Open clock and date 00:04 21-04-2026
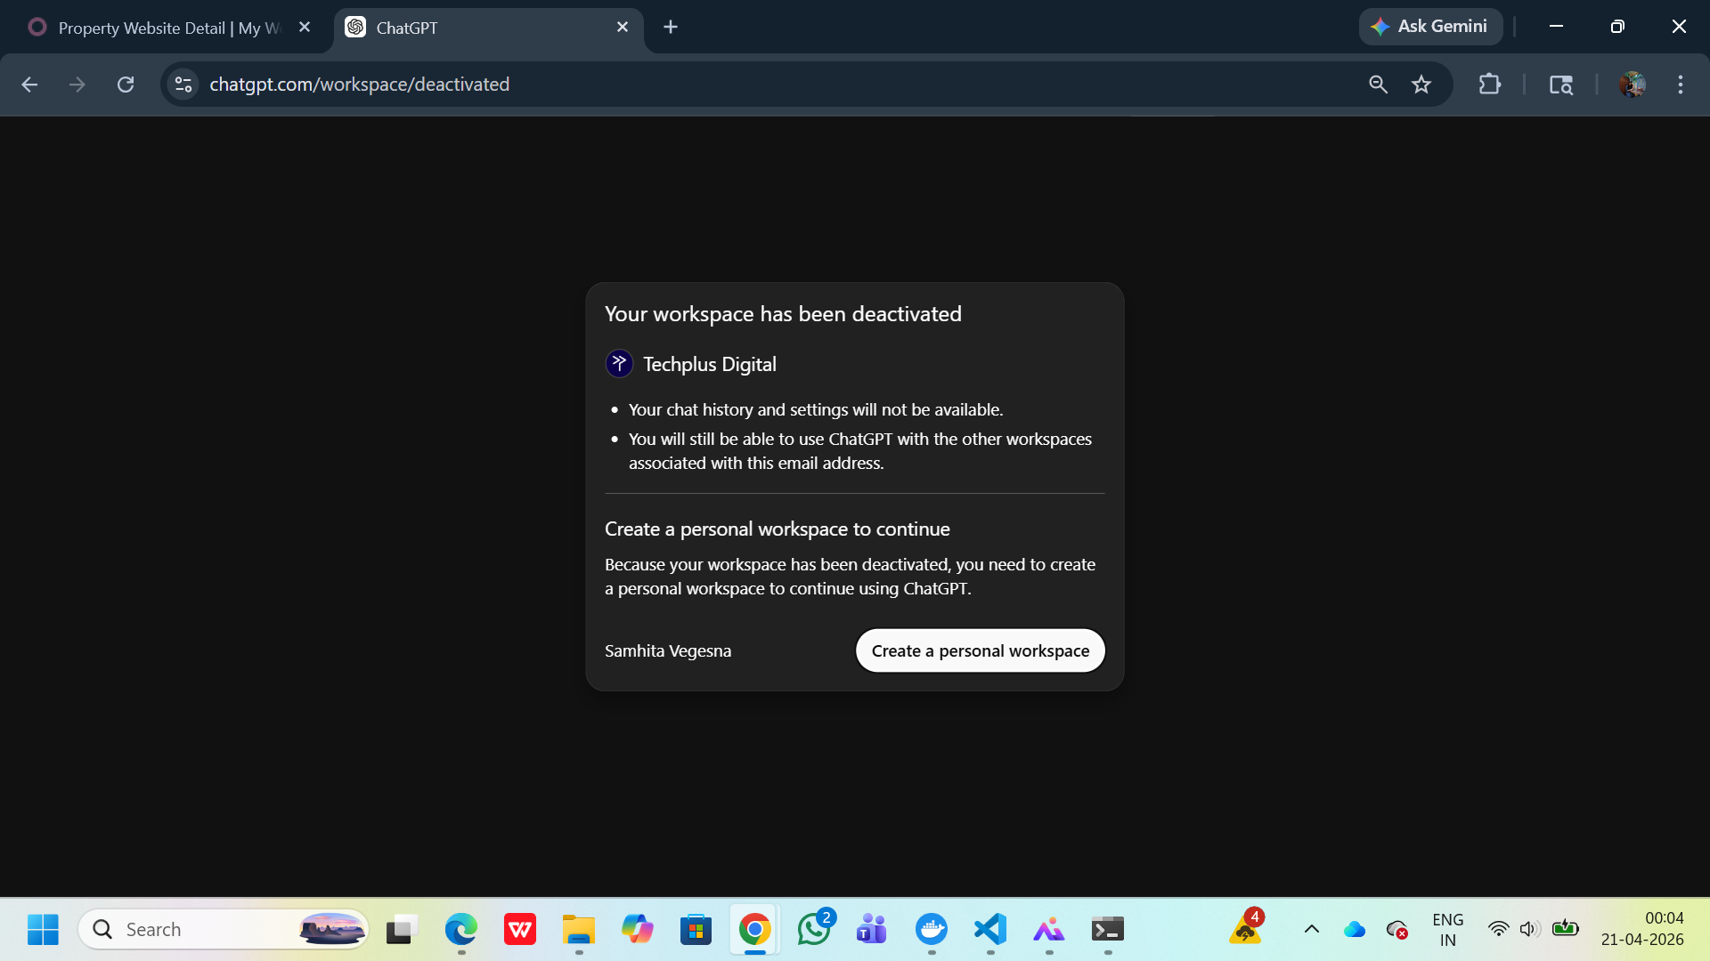This screenshot has height=961, width=1710. (1642, 929)
